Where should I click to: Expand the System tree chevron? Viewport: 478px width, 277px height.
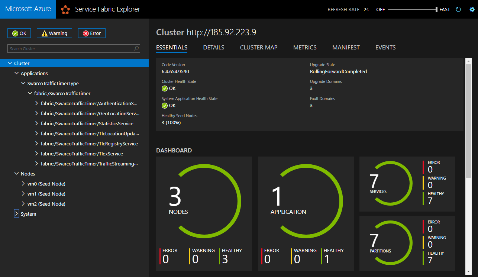pos(16,214)
